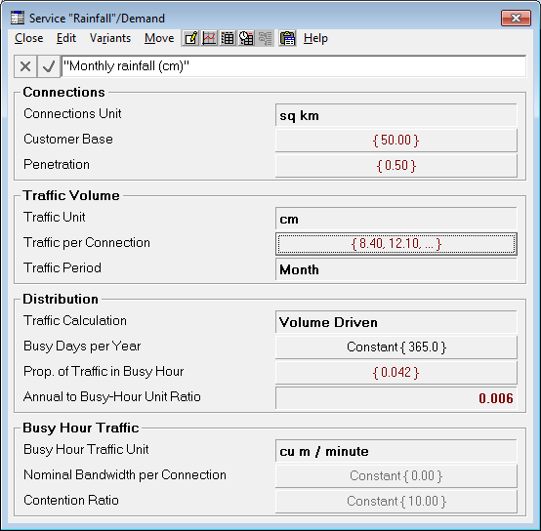Open the Traffic Period field showing Month
The image size is (541, 531).
(396, 269)
